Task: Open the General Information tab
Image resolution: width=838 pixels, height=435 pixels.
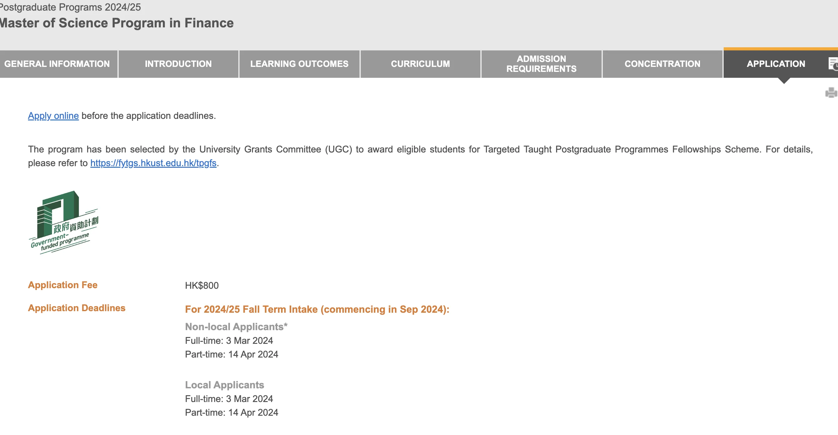Action: [x=57, y=64]
